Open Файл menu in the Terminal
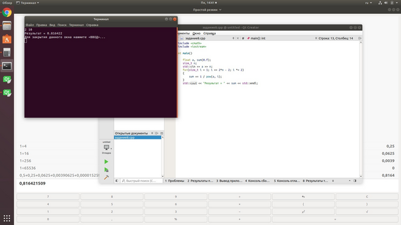Viewport: 401px width, 225px height. pyautogui.click(x=29, y=25)
